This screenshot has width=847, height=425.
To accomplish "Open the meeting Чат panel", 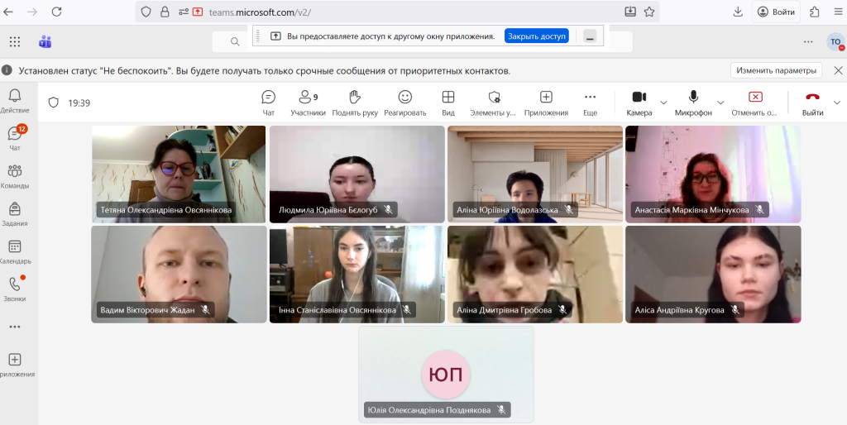I will pos(268,103).
